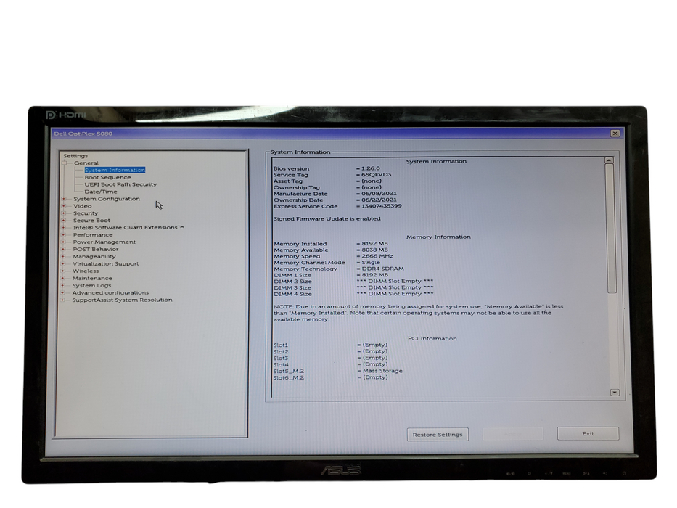
Task: Expand the Secure Boot node
Action: [x=64, y=221]
